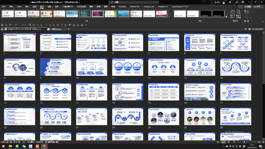Select slide thumbnail number 9
Image resolution: width=265 pixels, height=149 pixels.
tap(56, 67)
